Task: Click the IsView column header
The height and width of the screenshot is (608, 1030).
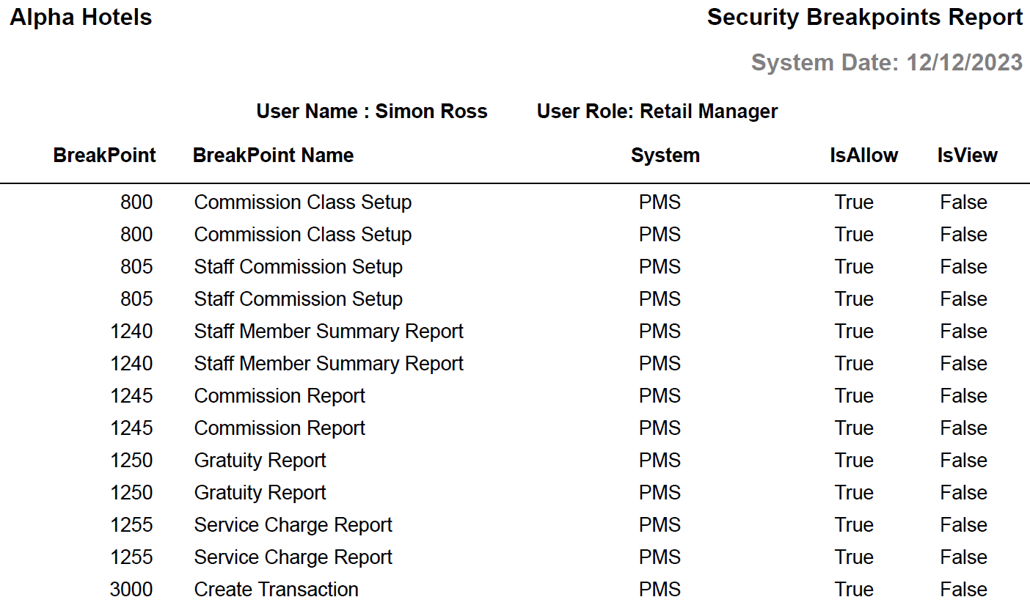Action: click(967, 155)
